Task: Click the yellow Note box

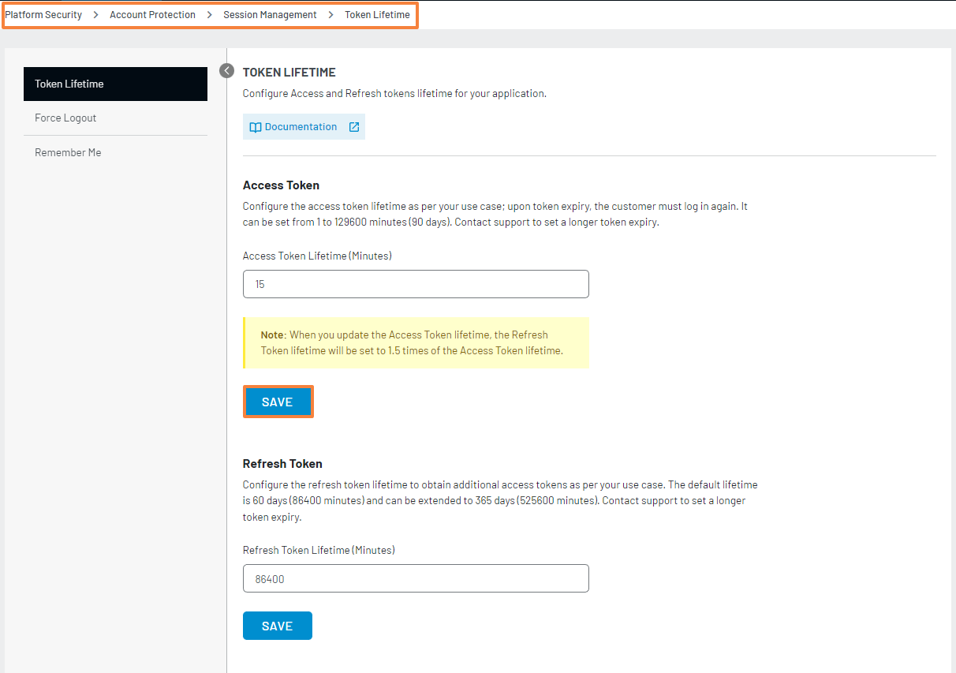Action: [x=416, y=342]
